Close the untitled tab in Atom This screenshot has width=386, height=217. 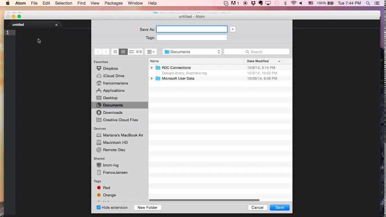pyautogui.click(x=56, y=25)
